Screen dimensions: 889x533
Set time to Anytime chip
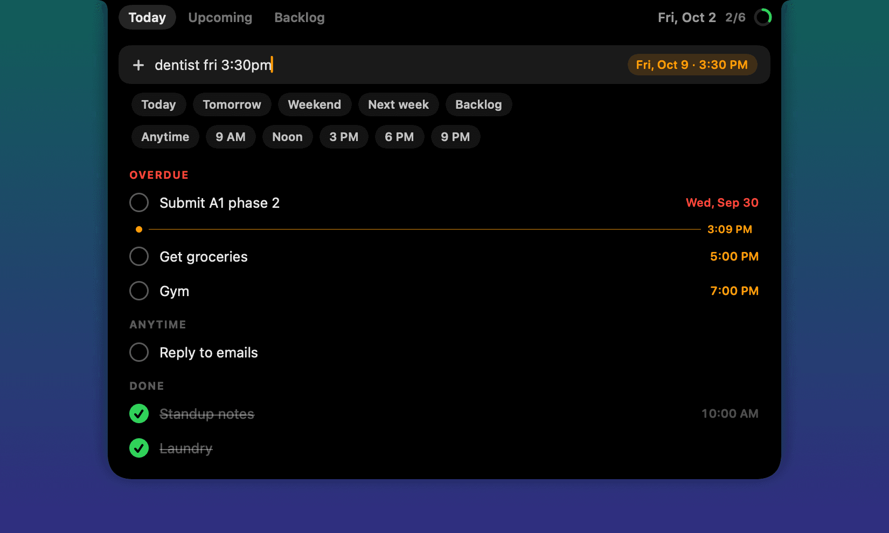click(x=165, y=137)
